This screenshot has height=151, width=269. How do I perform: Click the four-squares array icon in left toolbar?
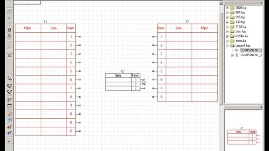9,47
